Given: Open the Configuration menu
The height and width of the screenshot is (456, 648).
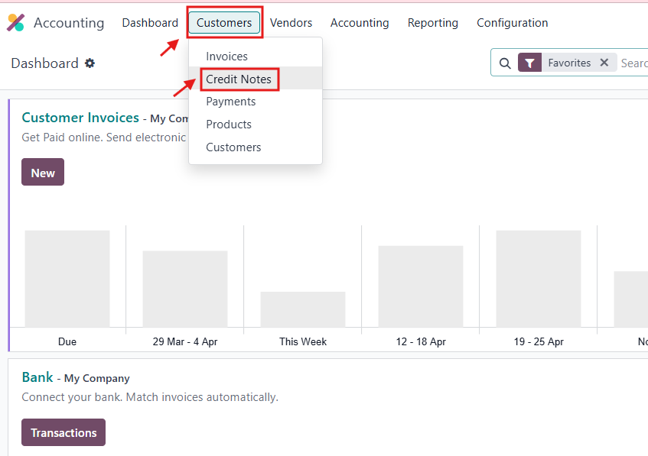Looking at the screenshot, I should coord(512,23).
